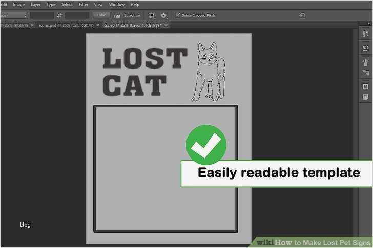Click the Clear button

pos(101,15)
